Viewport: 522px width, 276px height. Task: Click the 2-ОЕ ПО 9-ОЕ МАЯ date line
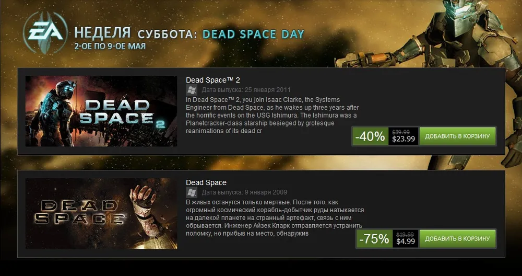110,46
